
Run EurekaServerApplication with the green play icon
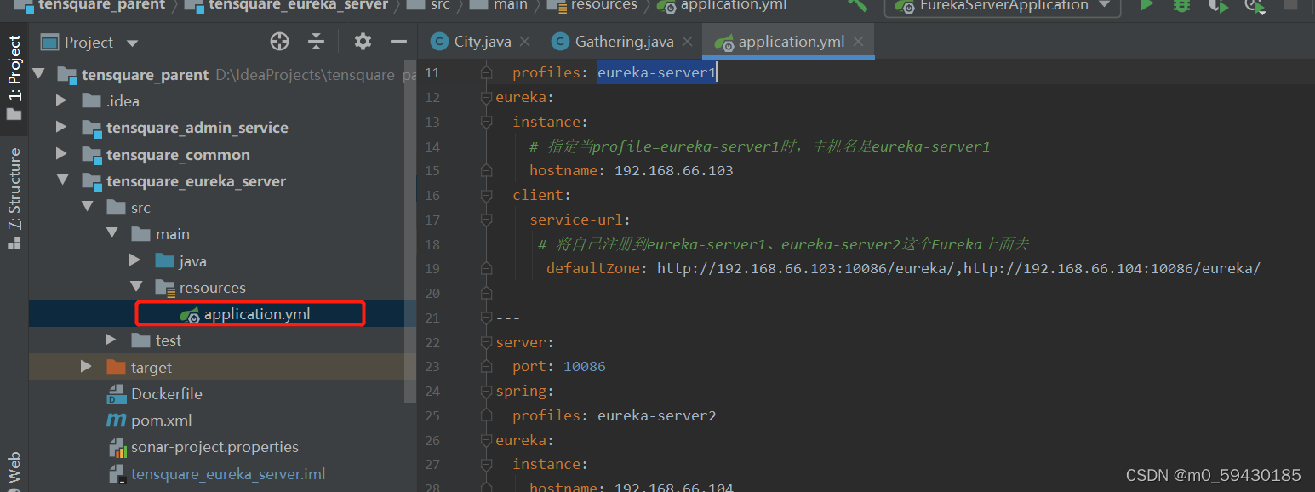(x=1146, y=5)
